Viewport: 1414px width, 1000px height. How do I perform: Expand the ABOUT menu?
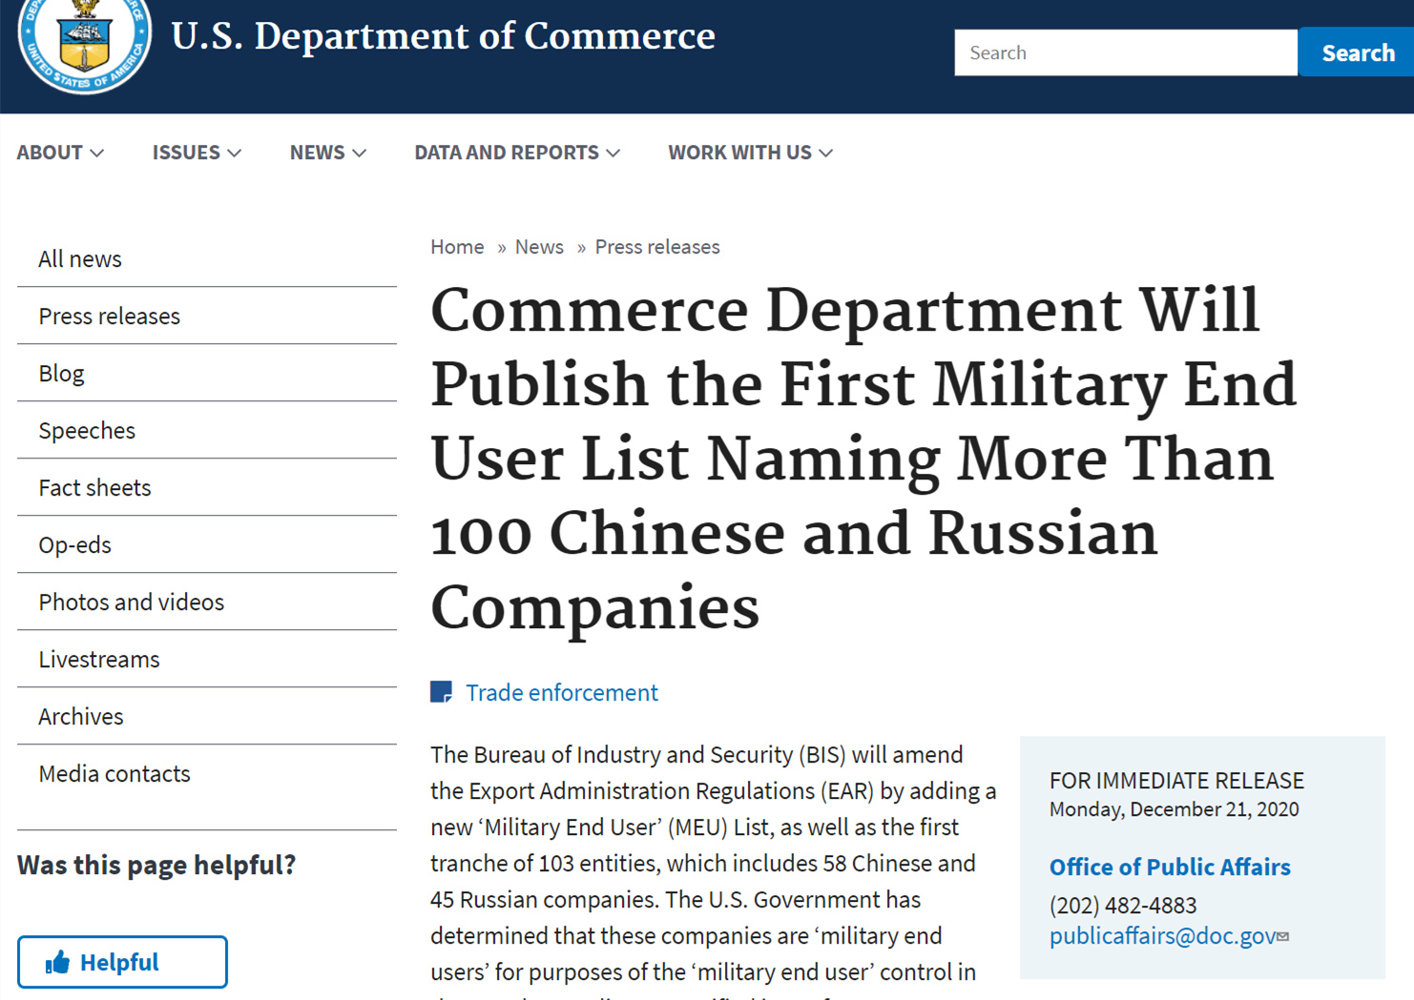click(60, 153)
